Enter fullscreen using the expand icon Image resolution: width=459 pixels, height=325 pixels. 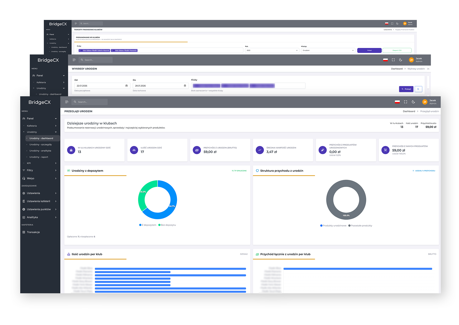coord(405,102)
